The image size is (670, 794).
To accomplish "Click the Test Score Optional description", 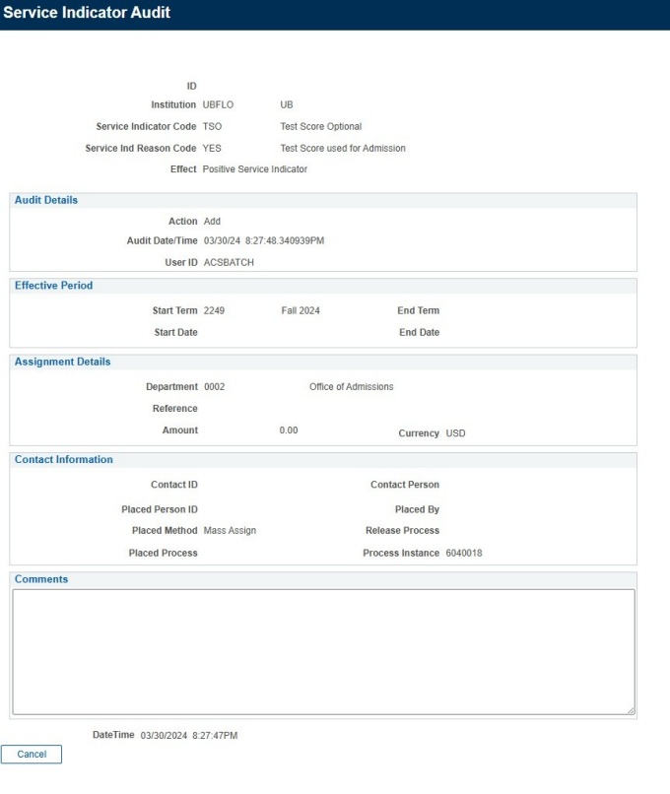I will click(x=321, y=127).
